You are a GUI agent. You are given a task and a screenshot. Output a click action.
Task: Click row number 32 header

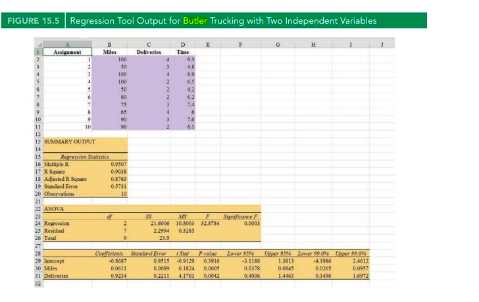pyautogui.click(x=38, y=284)
